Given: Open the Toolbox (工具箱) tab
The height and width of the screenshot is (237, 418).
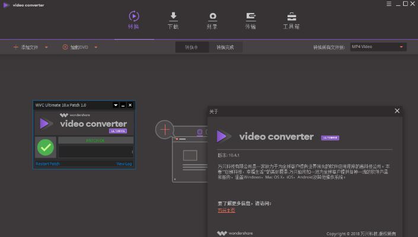Looking at the screenshot, I should (291, 21).
